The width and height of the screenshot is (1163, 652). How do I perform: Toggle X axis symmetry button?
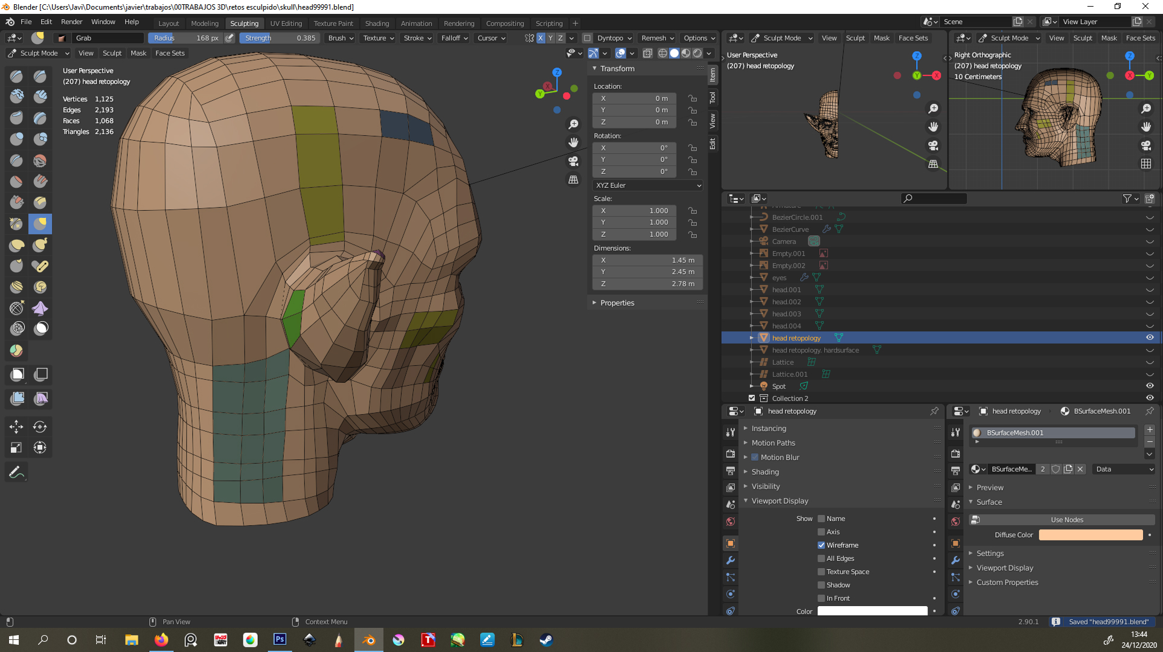click(x=540, y=38)
